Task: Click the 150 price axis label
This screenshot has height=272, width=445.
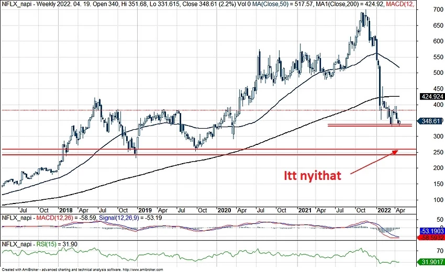Action: coord(438,184)
